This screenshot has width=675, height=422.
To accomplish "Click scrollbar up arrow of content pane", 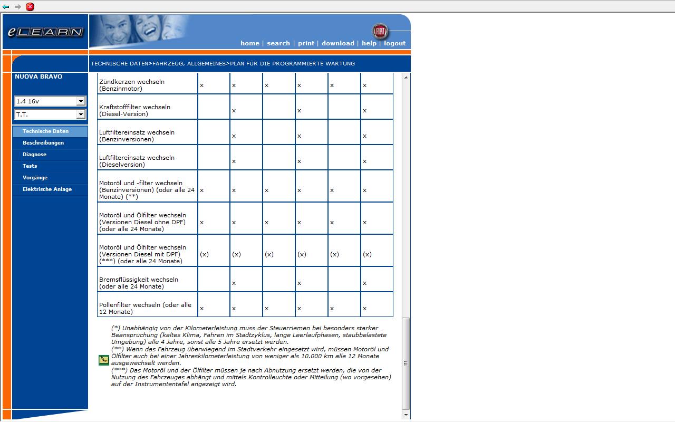I will [x=406, y=78].
